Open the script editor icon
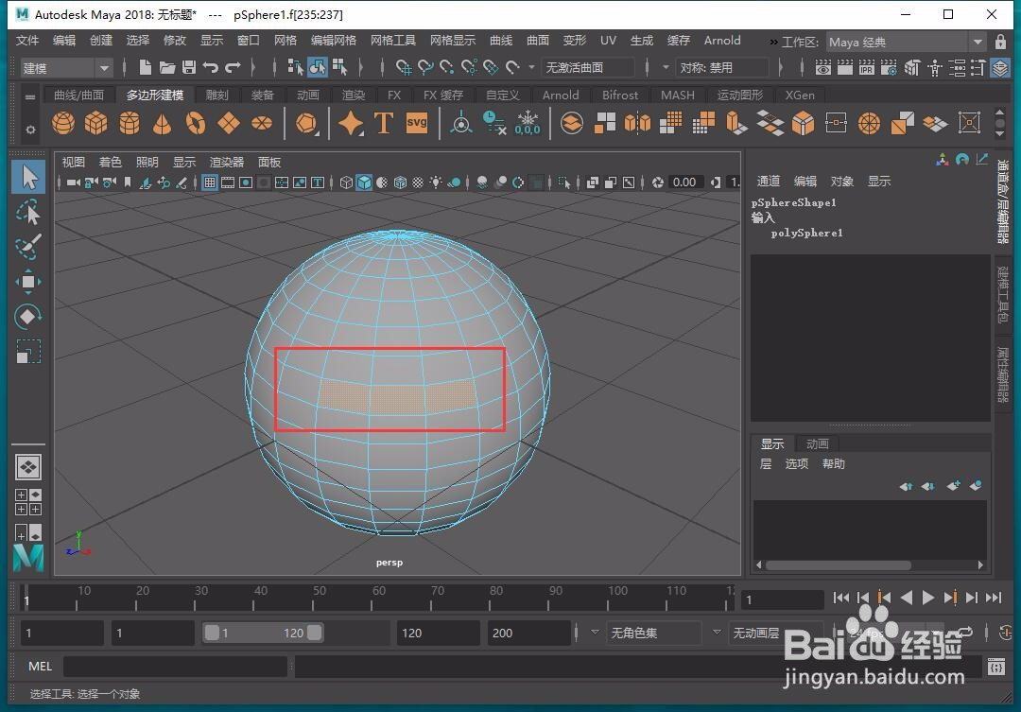Image resolution: width=1021 pixels, height=712 pixels. 996,667
